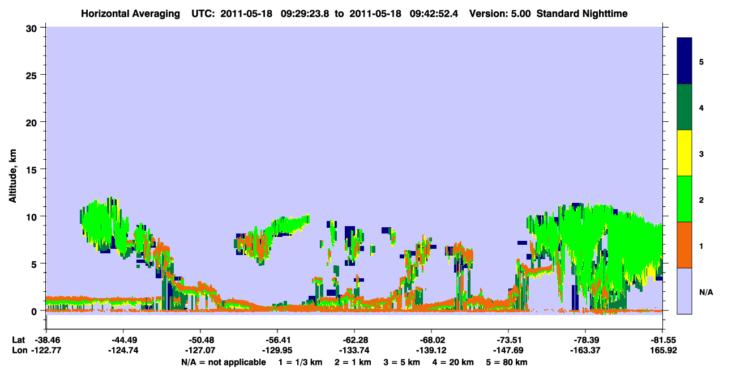Click longitude value -133.74
Image resolution: width=736 pixels, height=378 pixels.
(354, 350)
